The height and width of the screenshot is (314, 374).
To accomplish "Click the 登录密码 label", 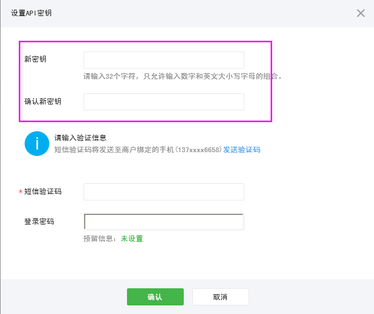I will tap(39, 222).
